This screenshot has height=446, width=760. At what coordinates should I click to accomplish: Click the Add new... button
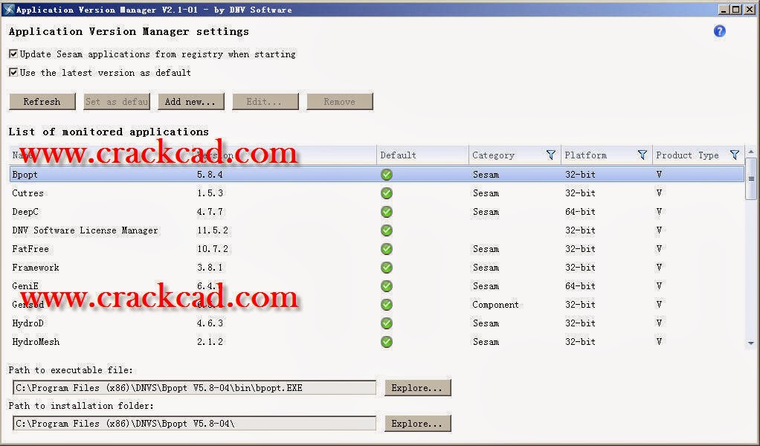[191, 102]
